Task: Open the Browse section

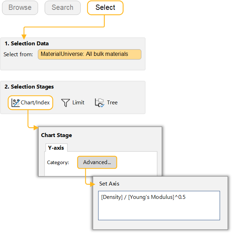Action: click(20, 8)
